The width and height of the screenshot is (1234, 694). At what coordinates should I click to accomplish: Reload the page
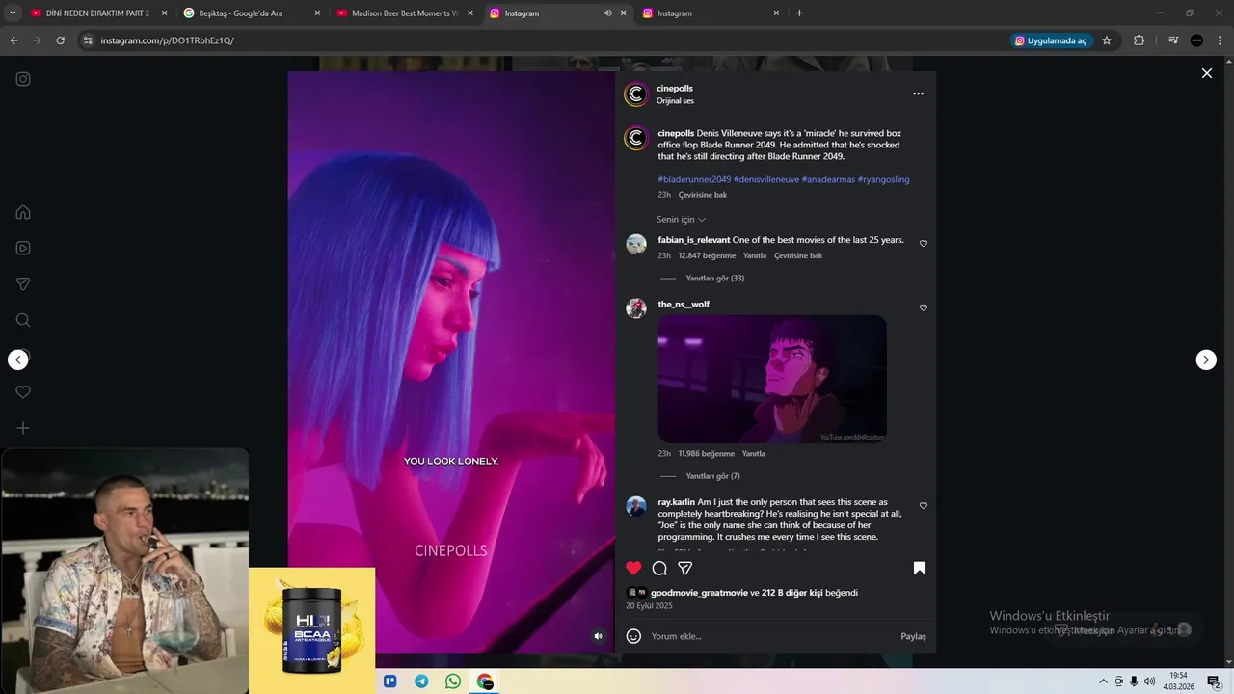tap(60, 40)
